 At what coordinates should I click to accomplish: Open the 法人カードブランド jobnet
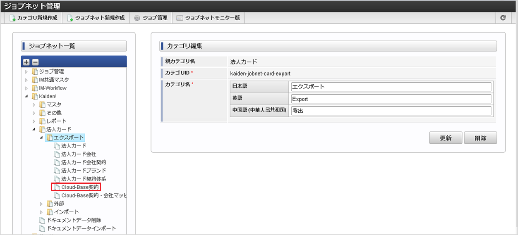(84, 171)
